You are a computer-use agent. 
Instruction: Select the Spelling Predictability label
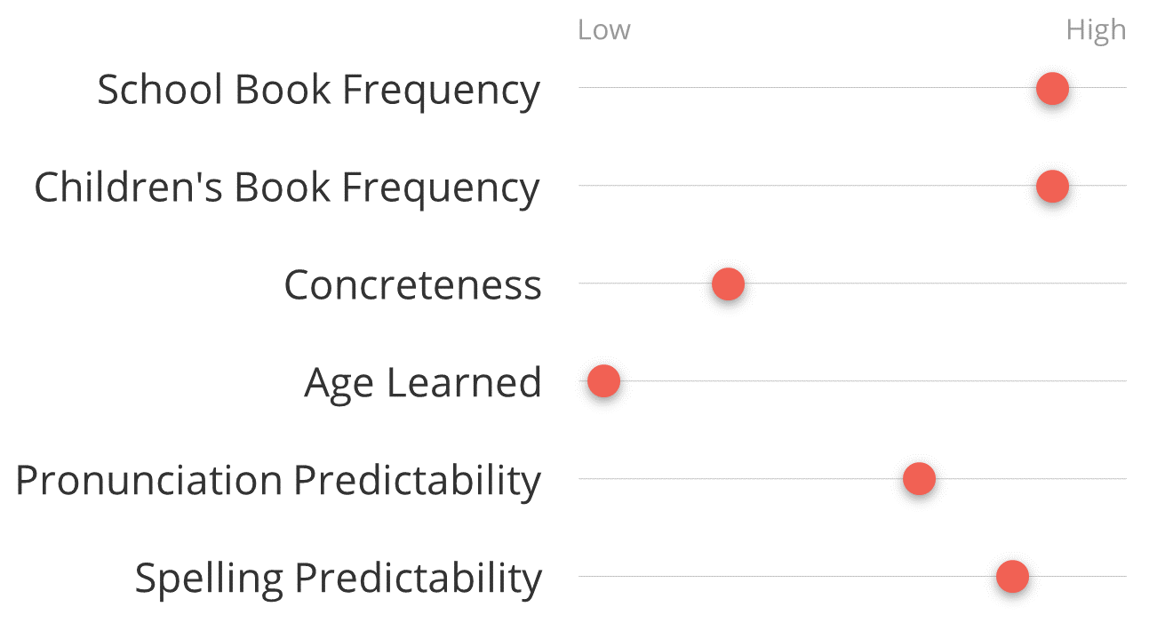338,579
